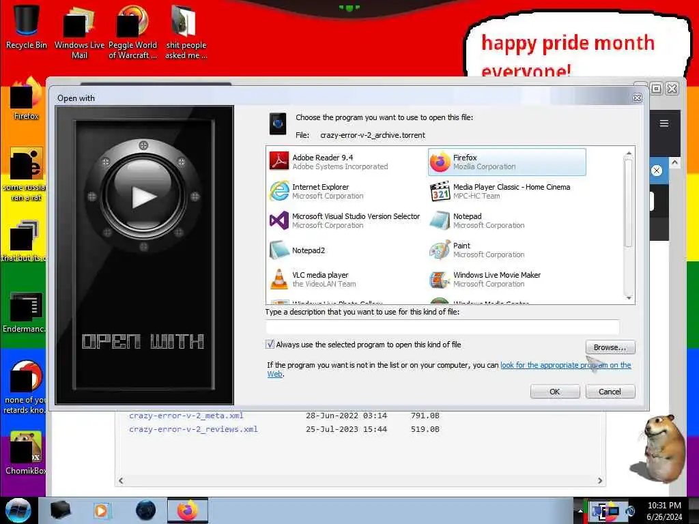Click horizontal scrollbar right arrow in browser page
699x524 pixels.
(x=600, y=481)
